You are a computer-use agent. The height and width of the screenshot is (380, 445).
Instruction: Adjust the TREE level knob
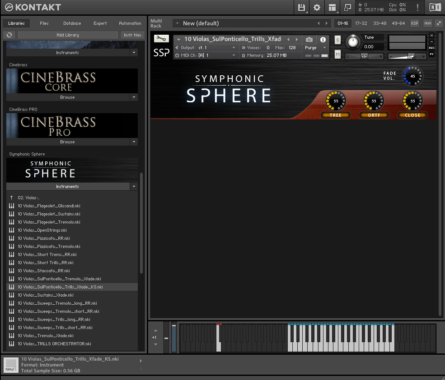(336, 101)
